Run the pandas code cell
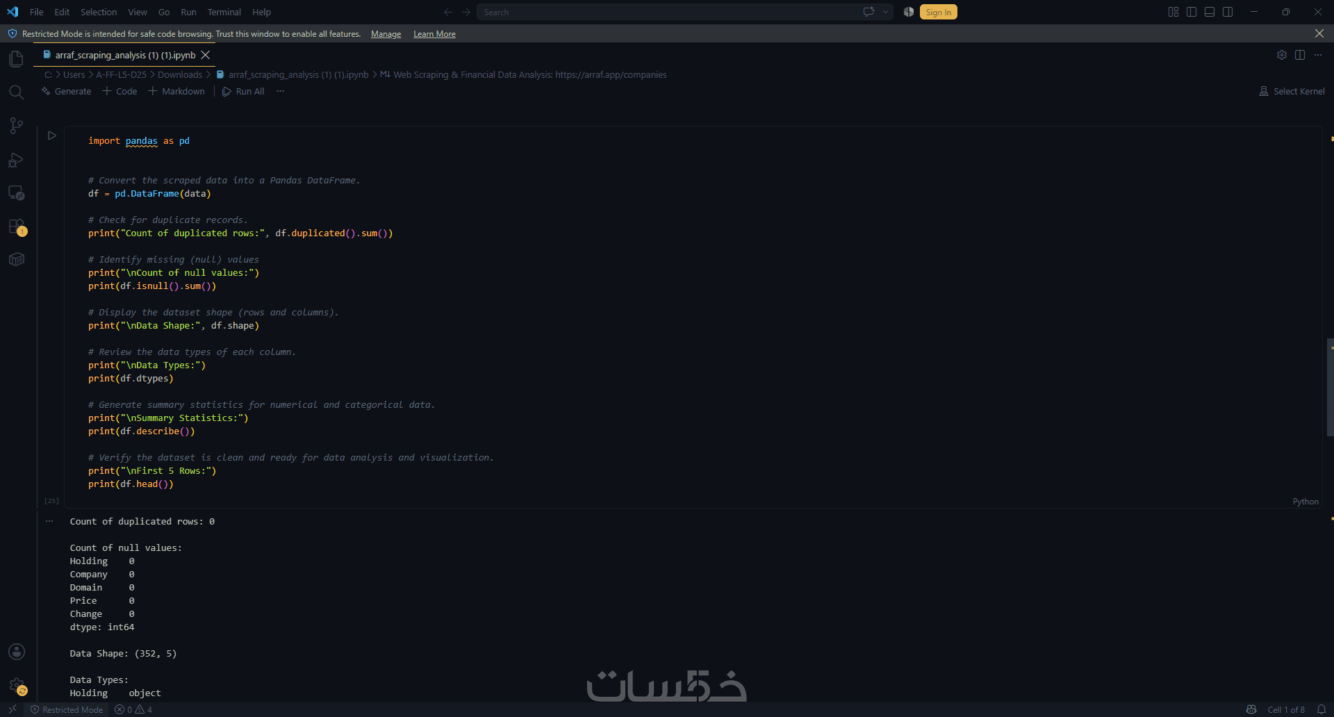 click(51, 135)
